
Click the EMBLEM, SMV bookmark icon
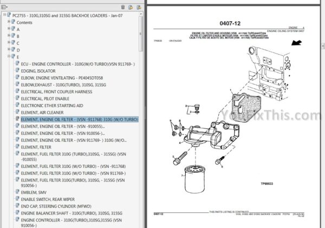[x=17, y=191]
